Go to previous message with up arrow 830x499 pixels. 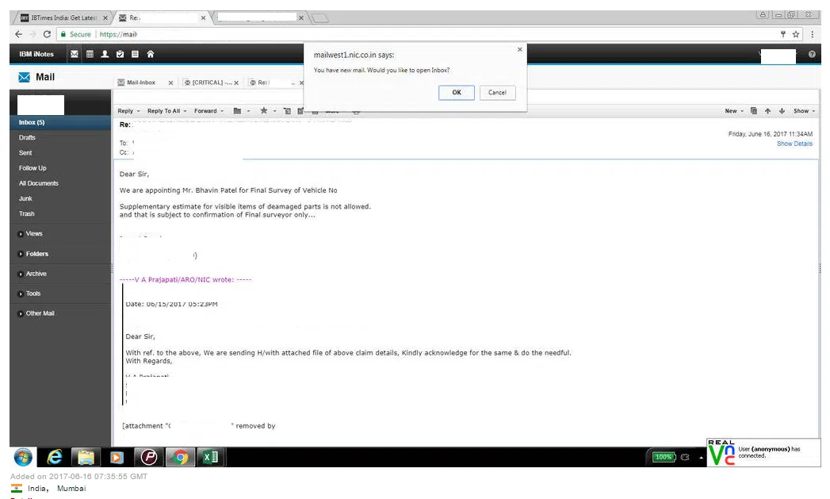pyautogui.click(x=767, y=111)
